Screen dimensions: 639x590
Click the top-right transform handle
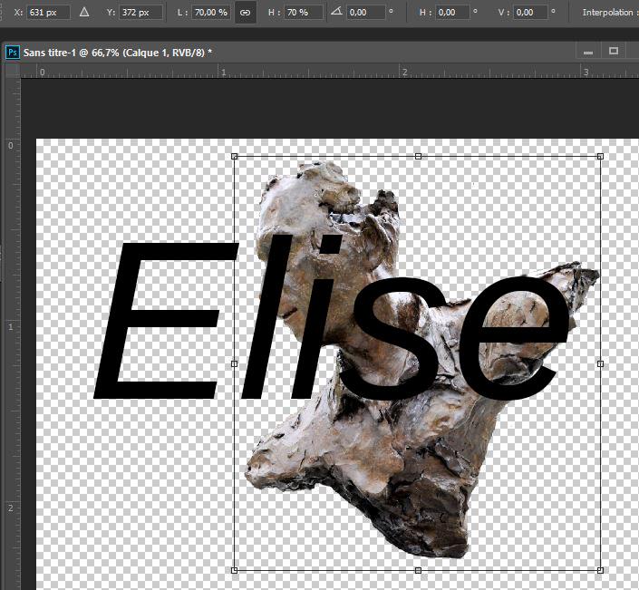601,156
